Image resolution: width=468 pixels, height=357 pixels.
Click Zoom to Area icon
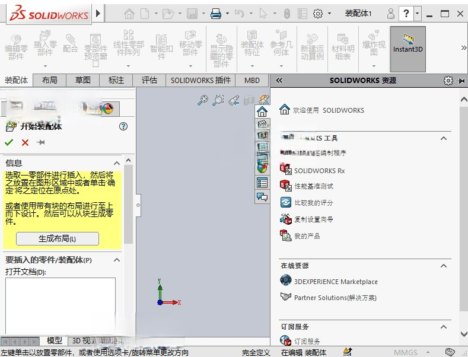(218, 100)
